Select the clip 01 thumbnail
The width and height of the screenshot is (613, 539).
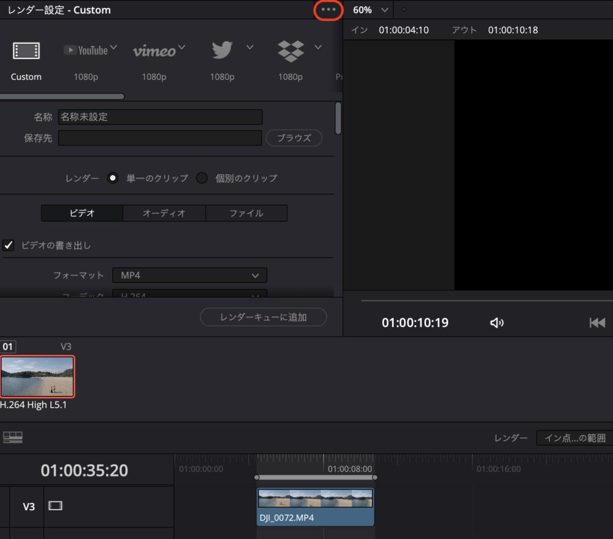37,377
